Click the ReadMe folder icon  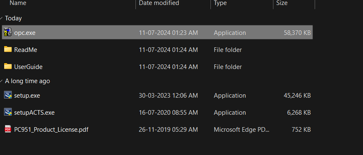coord(8,49)
